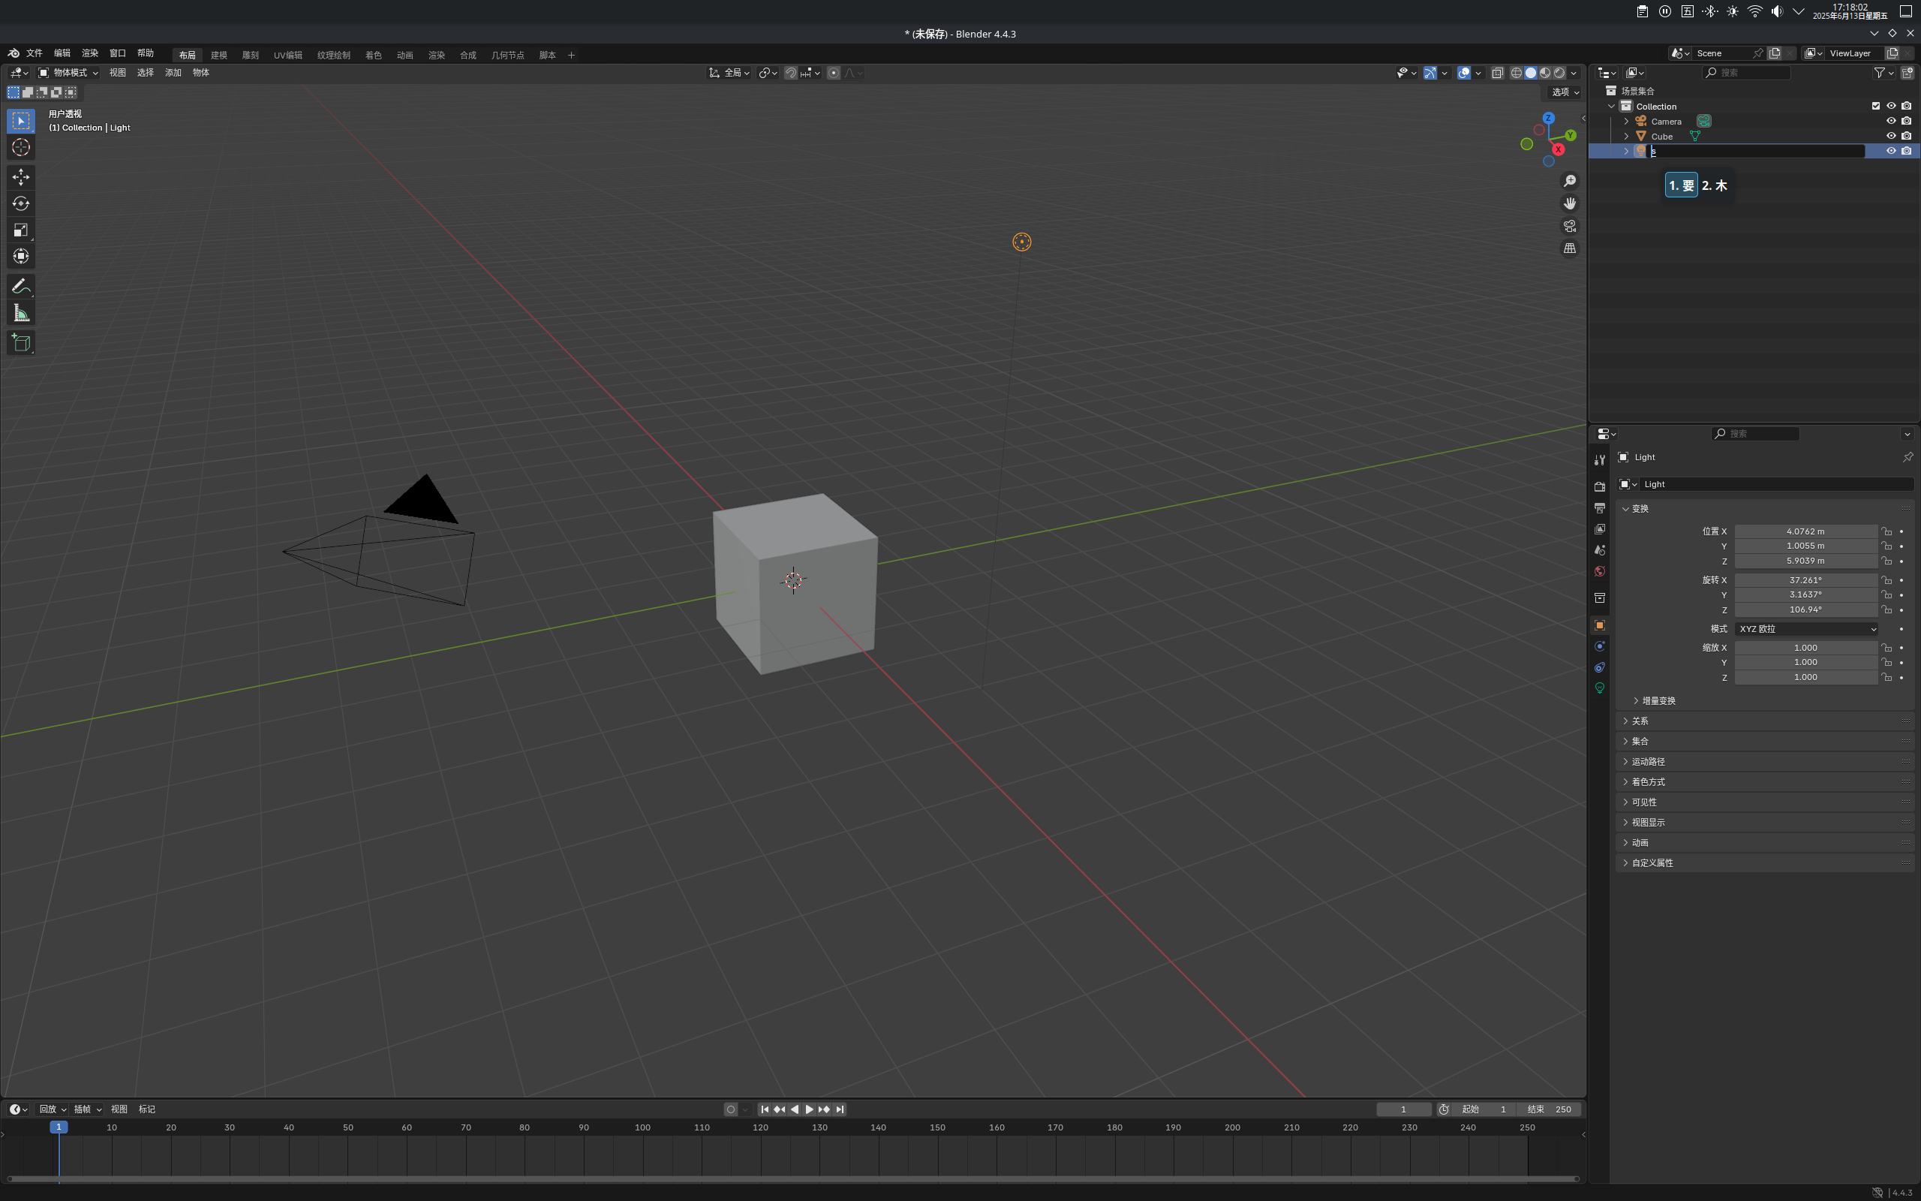
Task: Uncheck Collection exclude checkbox
Action: point(1876,106)
